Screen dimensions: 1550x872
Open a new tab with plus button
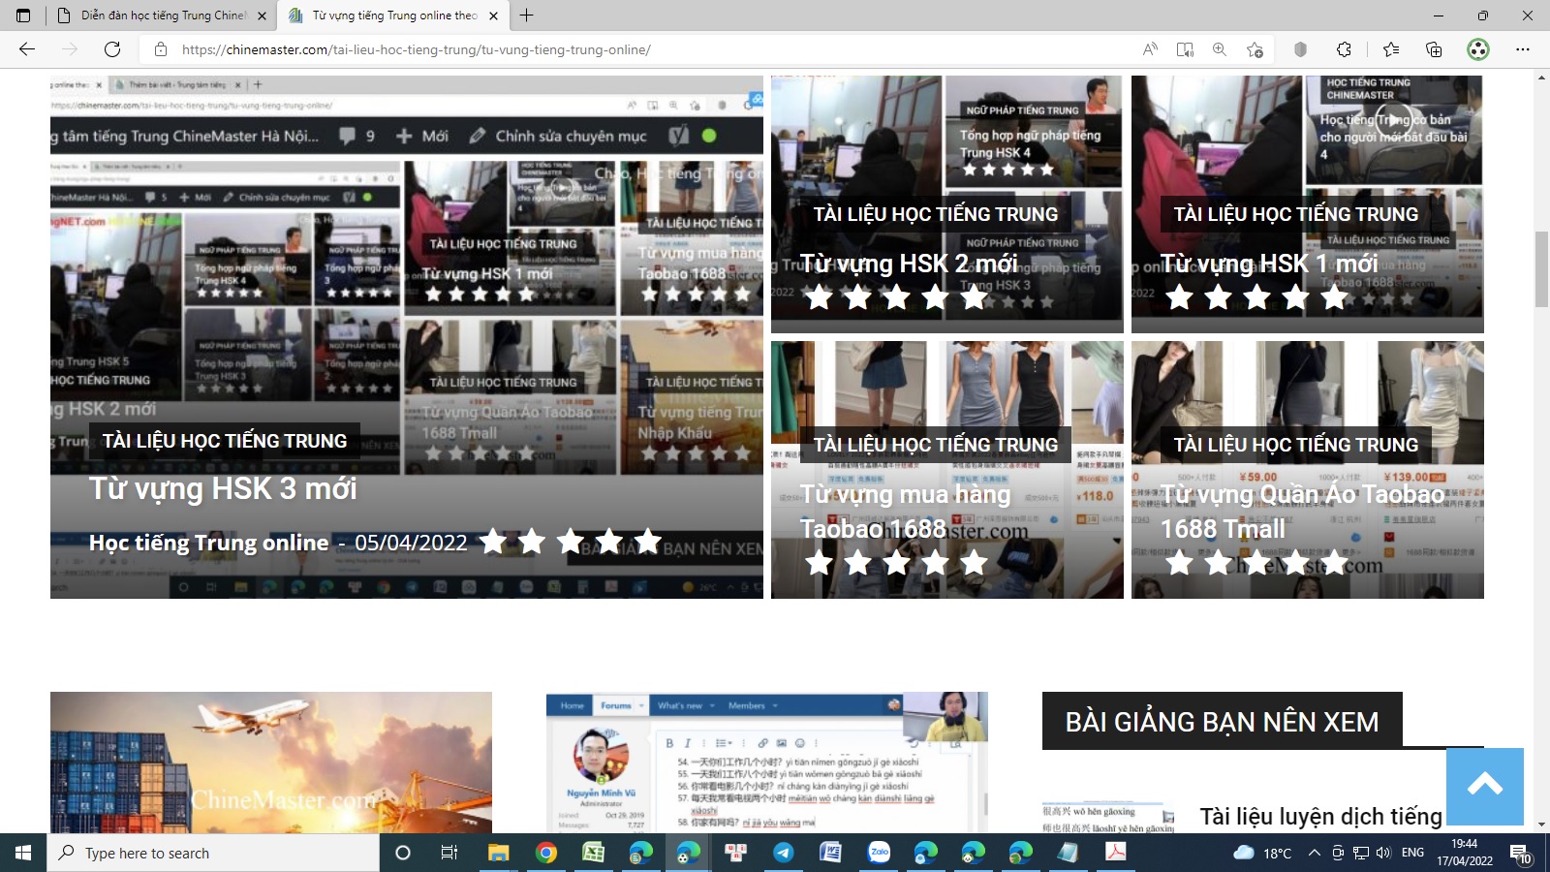point(526,16)
